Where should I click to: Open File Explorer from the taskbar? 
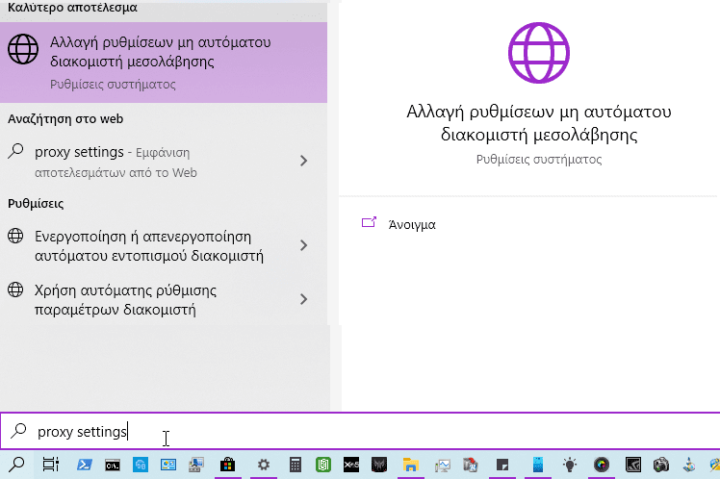pos(410,465)
